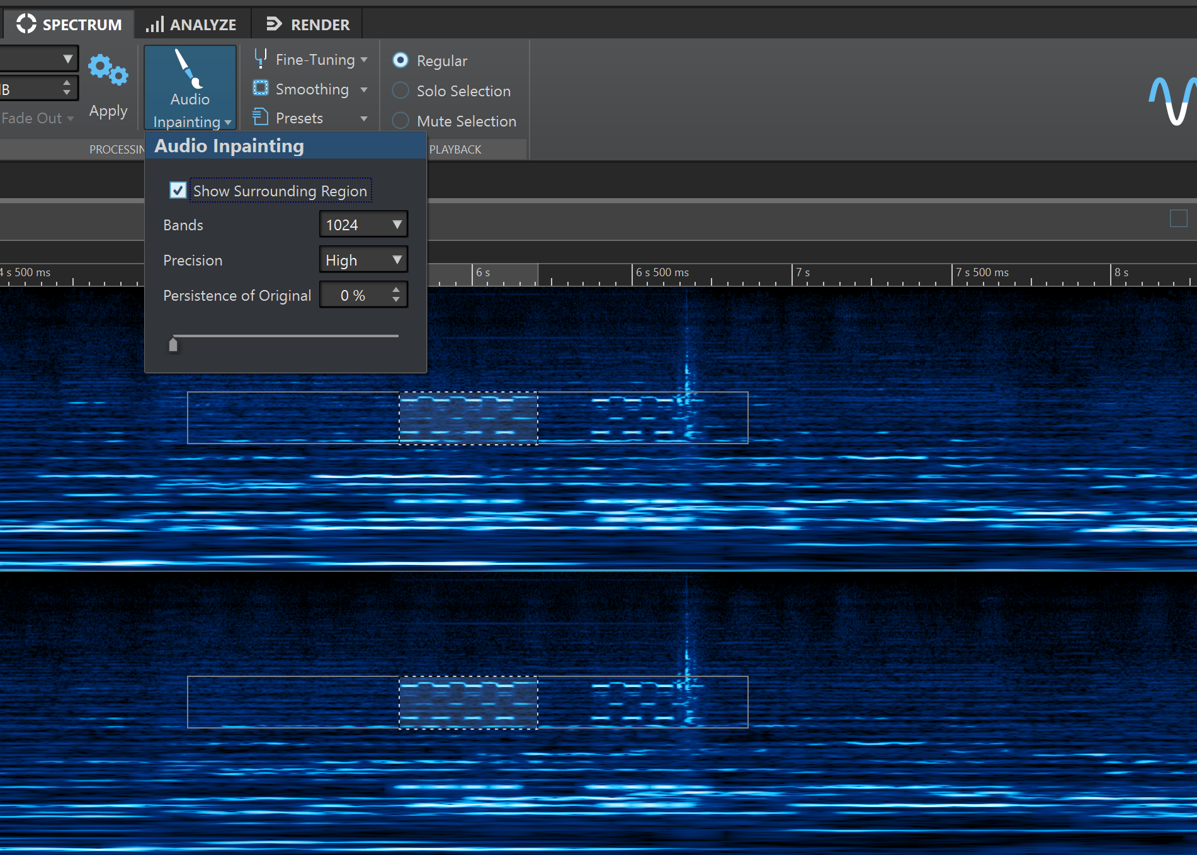The image size is (1197, 855).
Task: Expand the Precision High dropdown
Action: [x=363, y=260]
